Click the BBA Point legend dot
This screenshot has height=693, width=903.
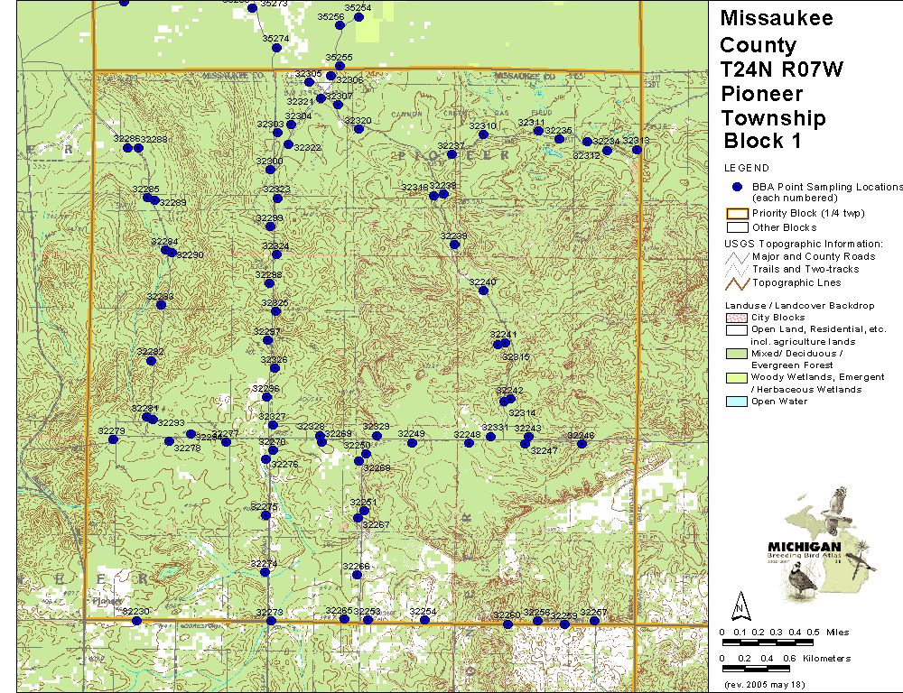tap(737, 186)
